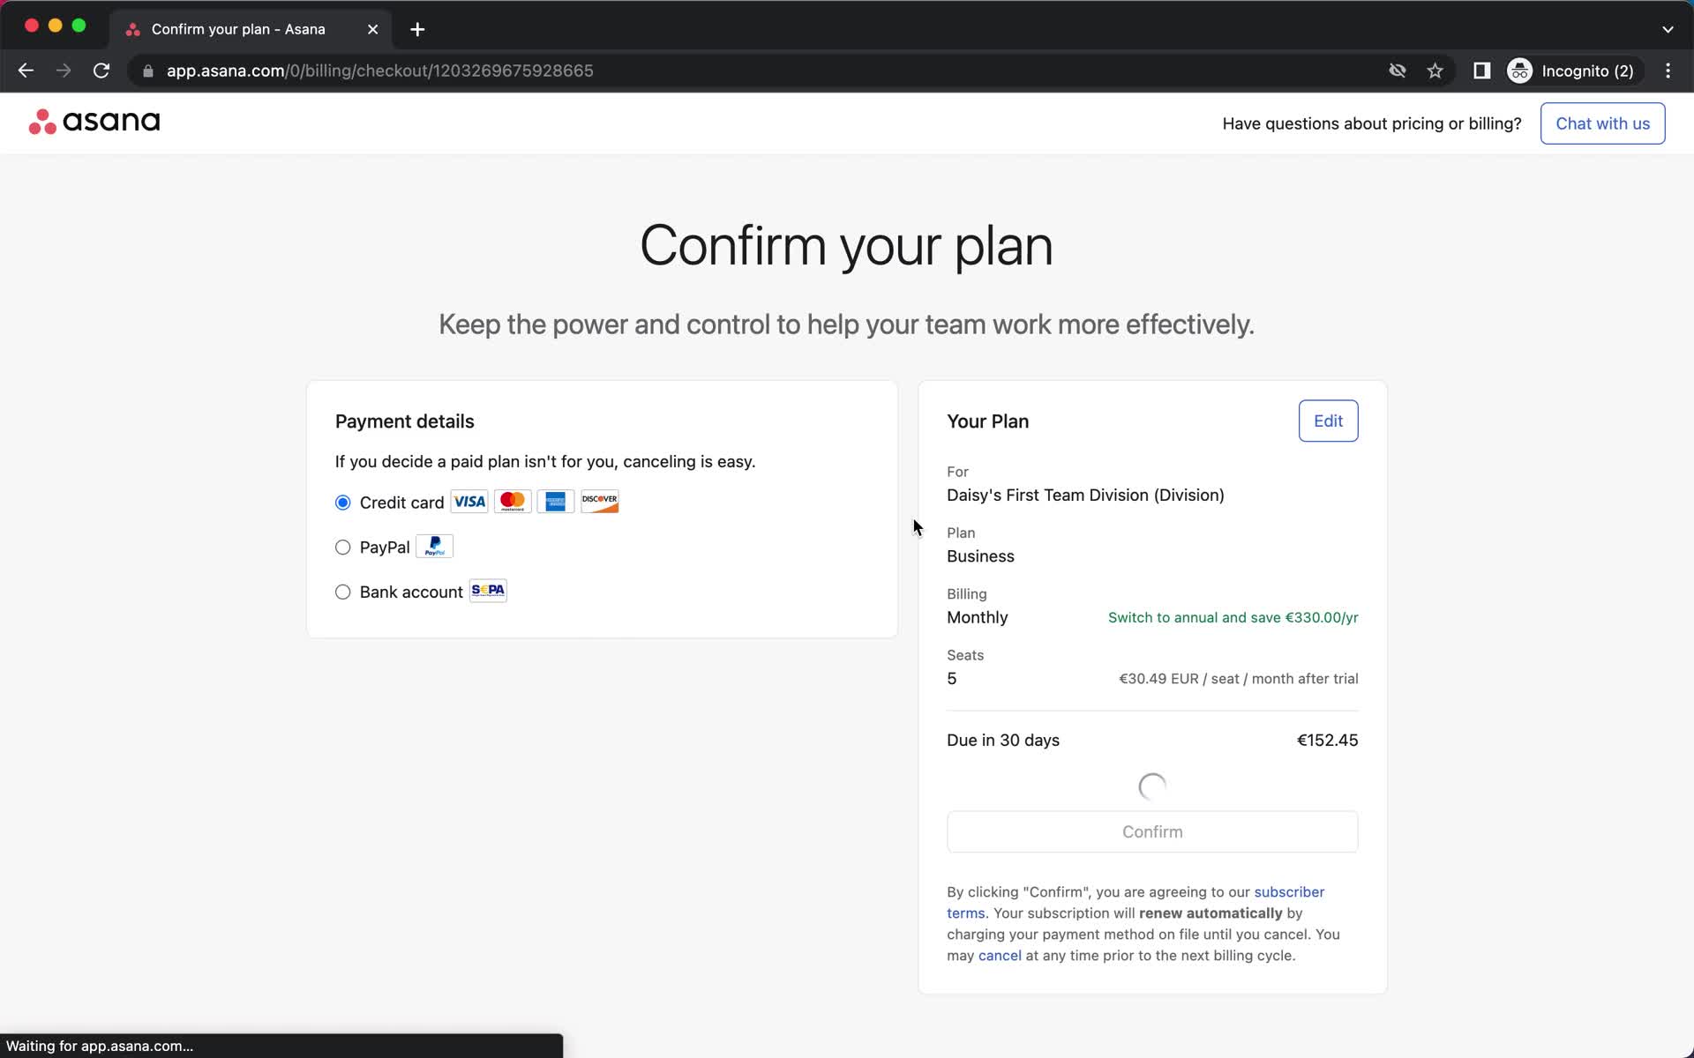Click the Discover card icon

tap(600, 502)
